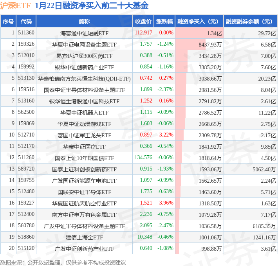This screenshot has width=278, height=266.
Task: Click the 融资净买入（元） column header
Action: pyautogui.click(x=199, y=22)
